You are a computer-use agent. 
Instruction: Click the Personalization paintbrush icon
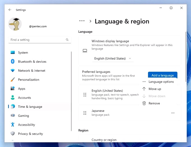click(x=13, y=80)
